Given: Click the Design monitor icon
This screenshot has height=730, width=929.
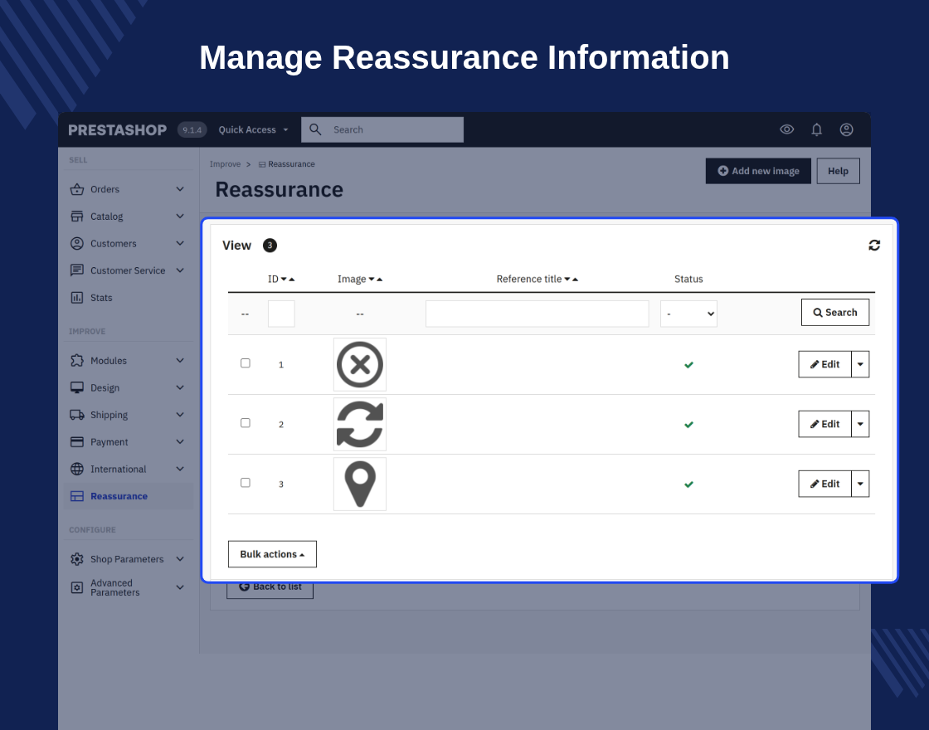Looking at the screenshot, I should tap(77, 387).
